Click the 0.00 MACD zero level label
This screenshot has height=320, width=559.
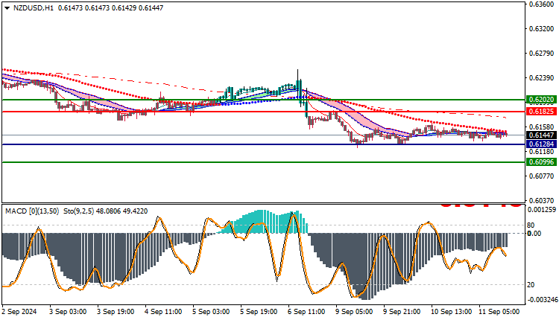click(534, 233)
